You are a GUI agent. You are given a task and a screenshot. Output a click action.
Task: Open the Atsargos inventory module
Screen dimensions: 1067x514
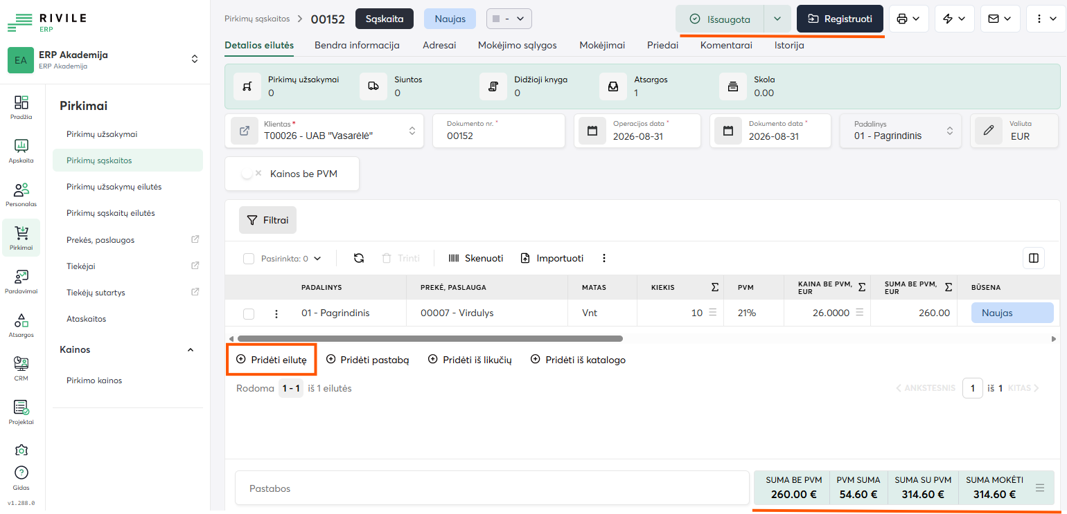21,325
